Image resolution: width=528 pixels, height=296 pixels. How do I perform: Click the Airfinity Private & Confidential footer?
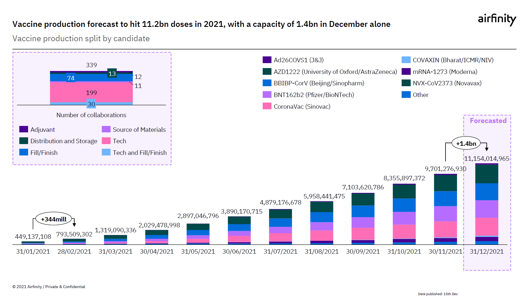[49, 287]
